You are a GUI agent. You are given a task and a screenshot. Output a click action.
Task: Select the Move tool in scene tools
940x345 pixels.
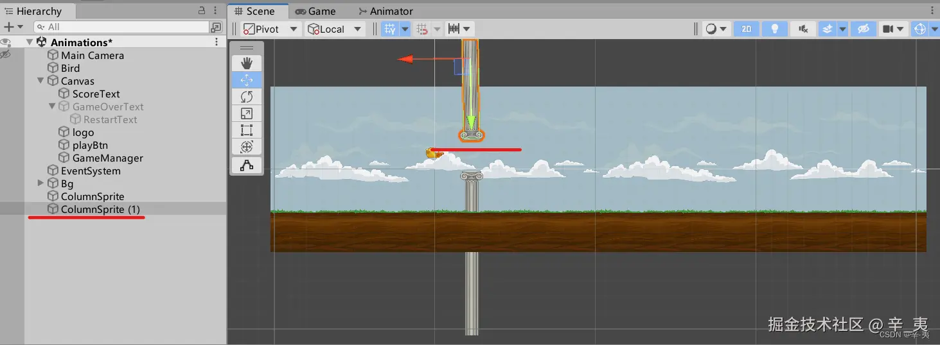tap(247, 80)
